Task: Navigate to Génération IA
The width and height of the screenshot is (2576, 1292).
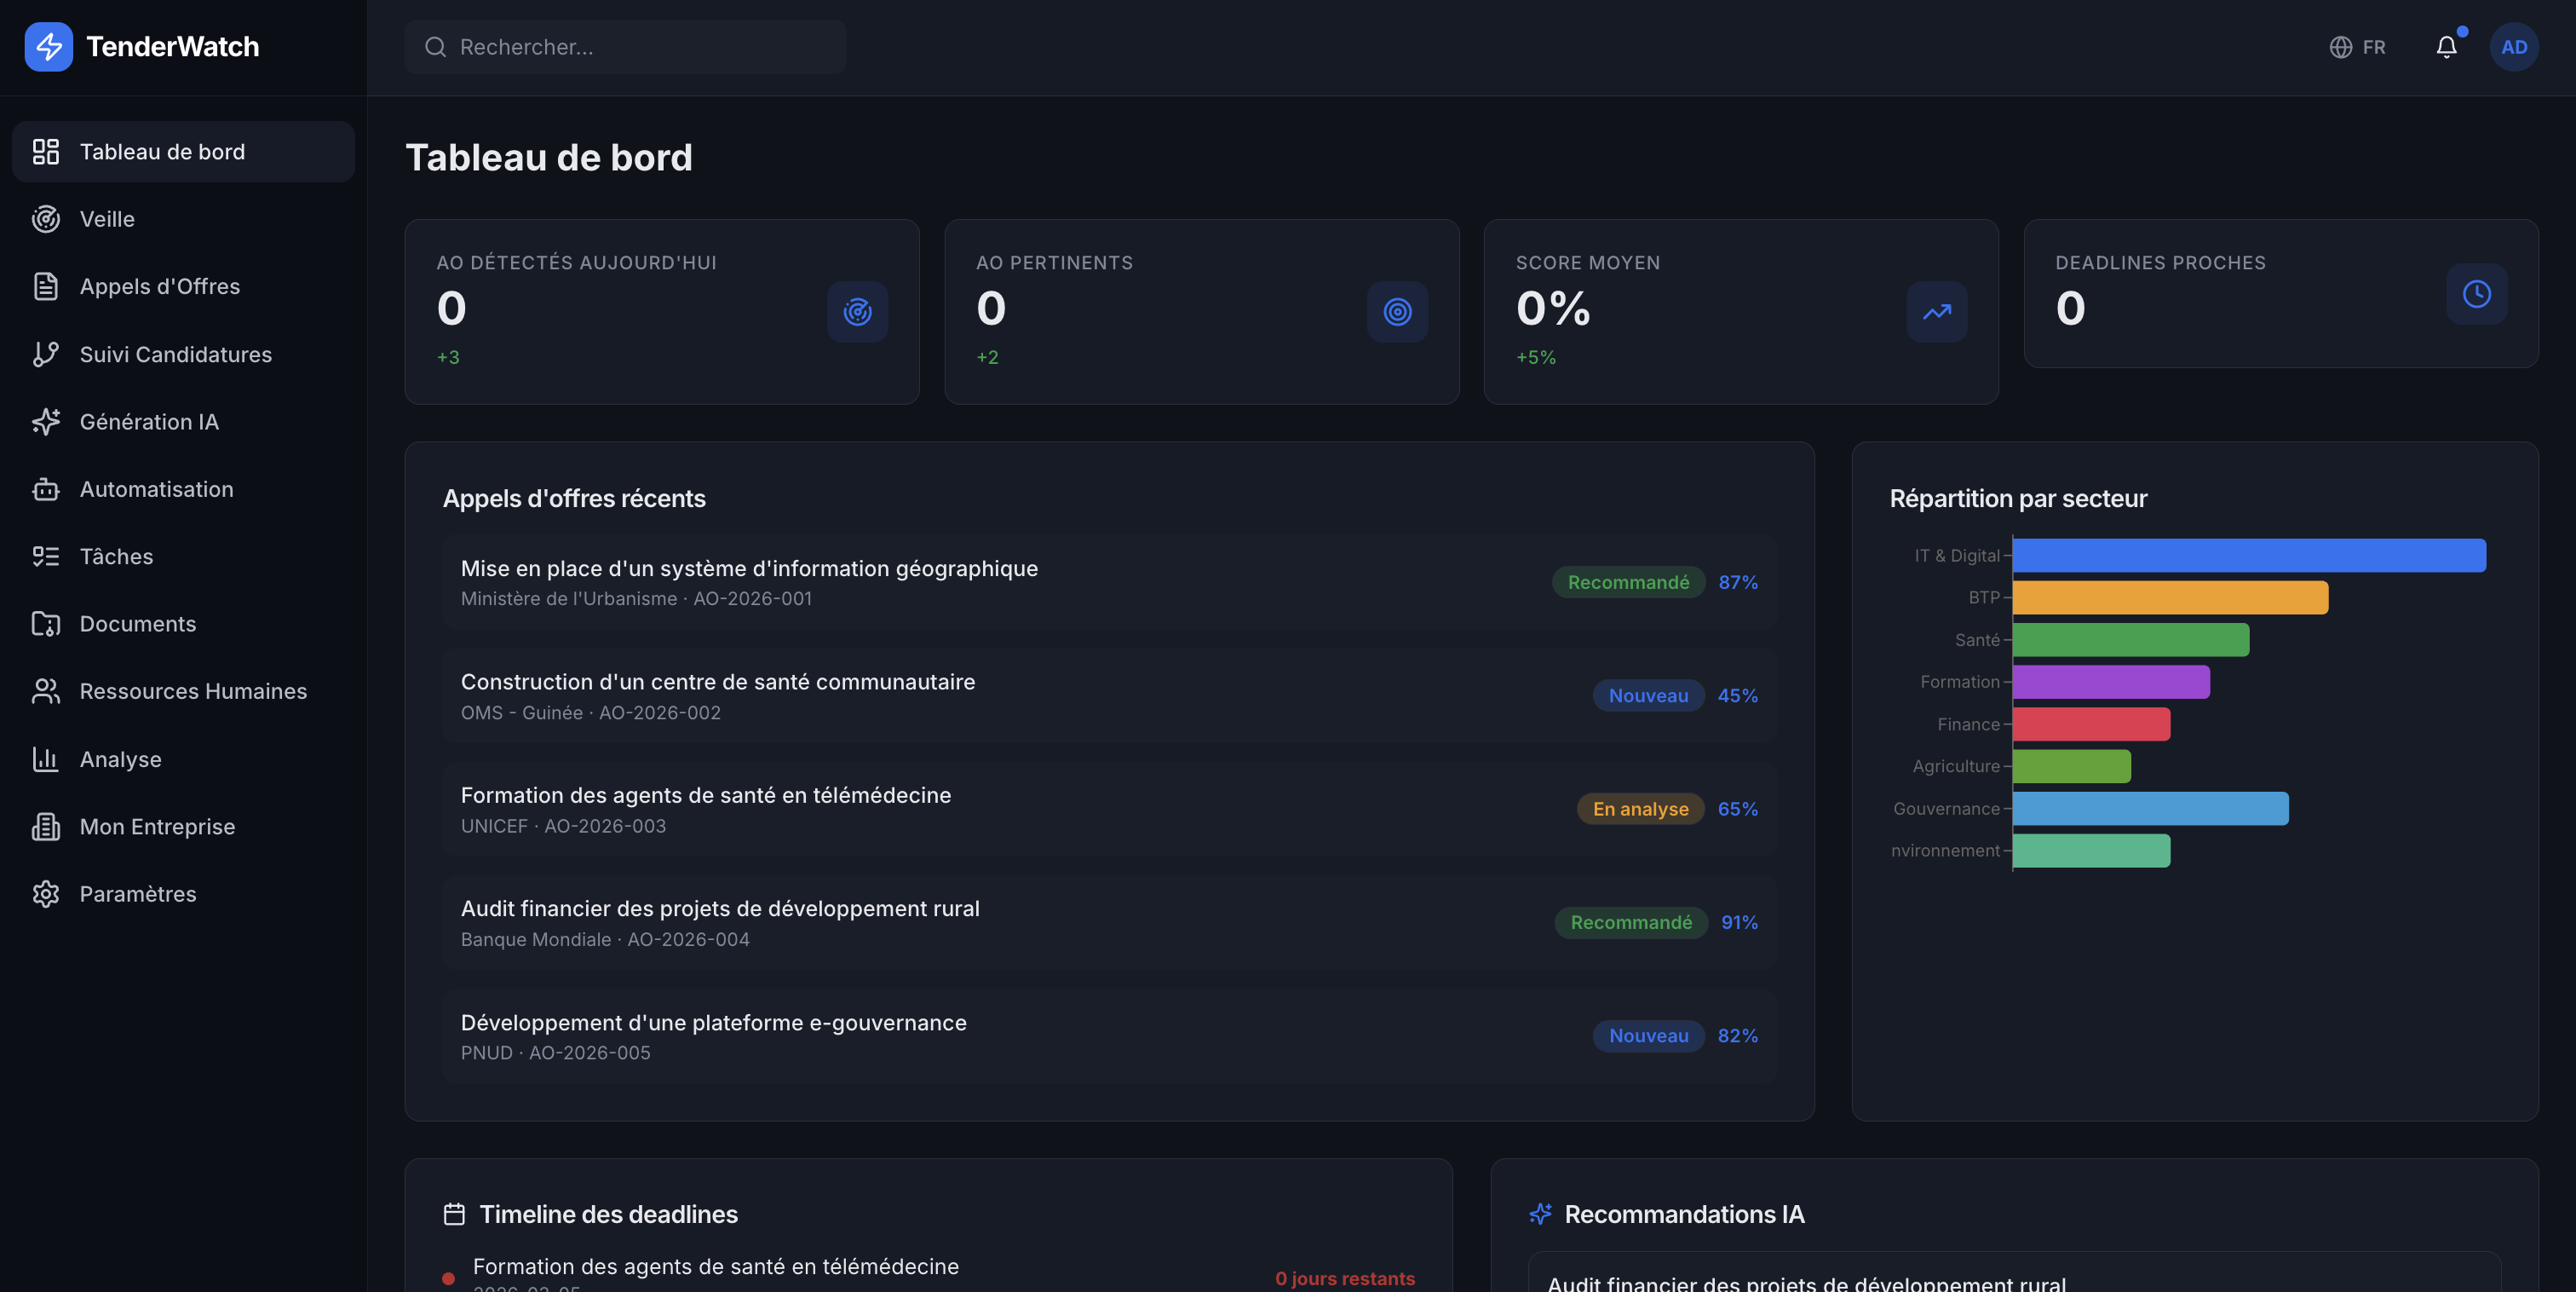Action: pyautogui.click(x=183, y=421)
